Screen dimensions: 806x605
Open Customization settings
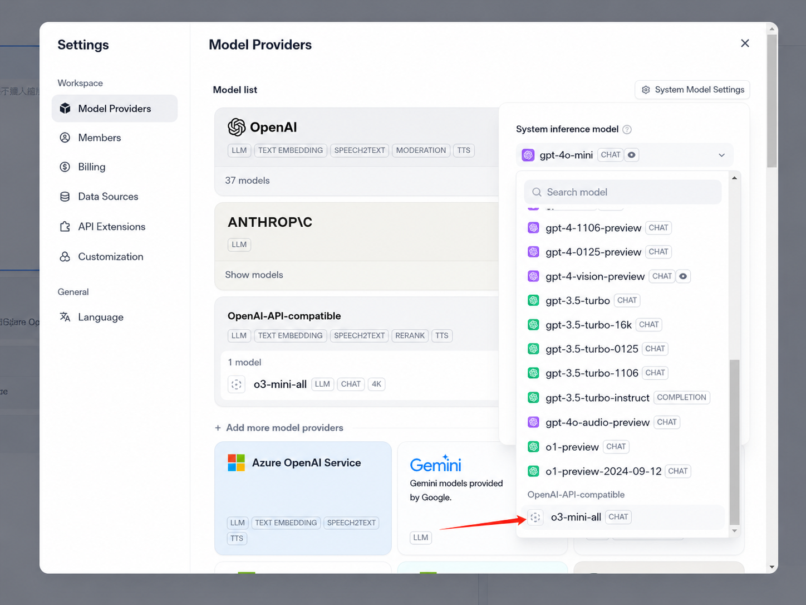tap(110, 257)
